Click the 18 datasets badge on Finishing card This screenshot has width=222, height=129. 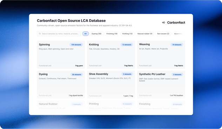pos(177,104)
